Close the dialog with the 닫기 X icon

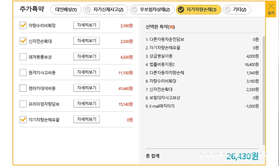271,9
